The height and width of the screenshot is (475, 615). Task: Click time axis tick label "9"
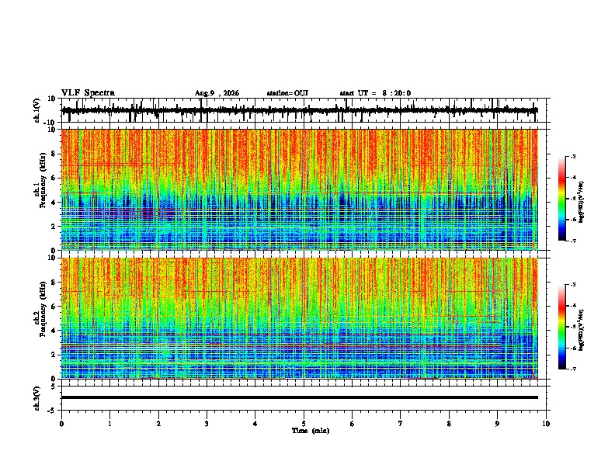click(x=497, y=424)
